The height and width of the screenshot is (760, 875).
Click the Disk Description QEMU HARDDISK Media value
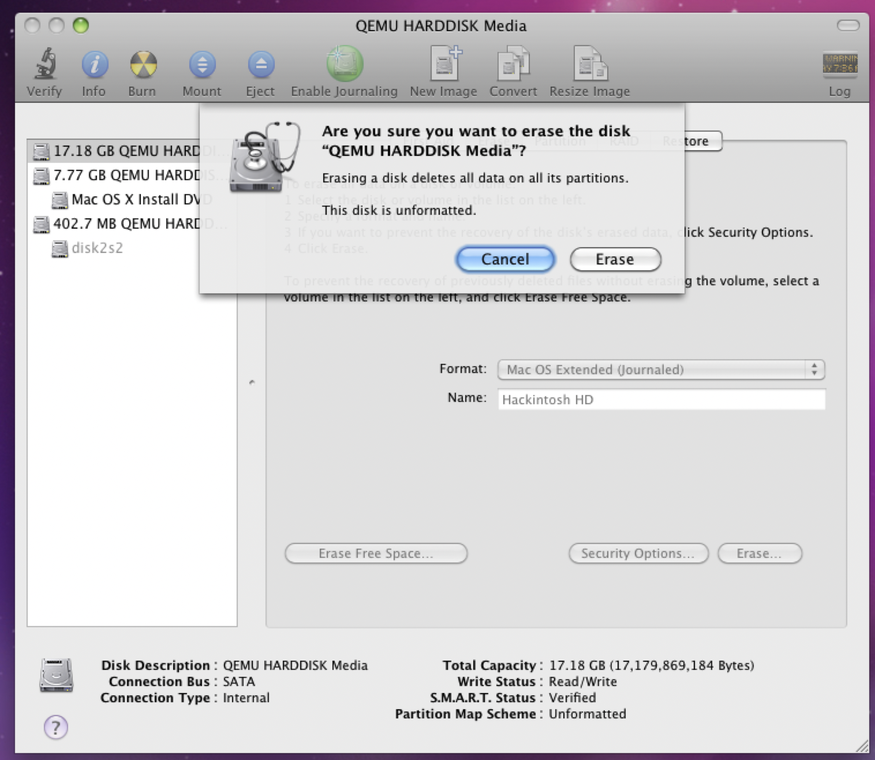[x=295, y=665]
